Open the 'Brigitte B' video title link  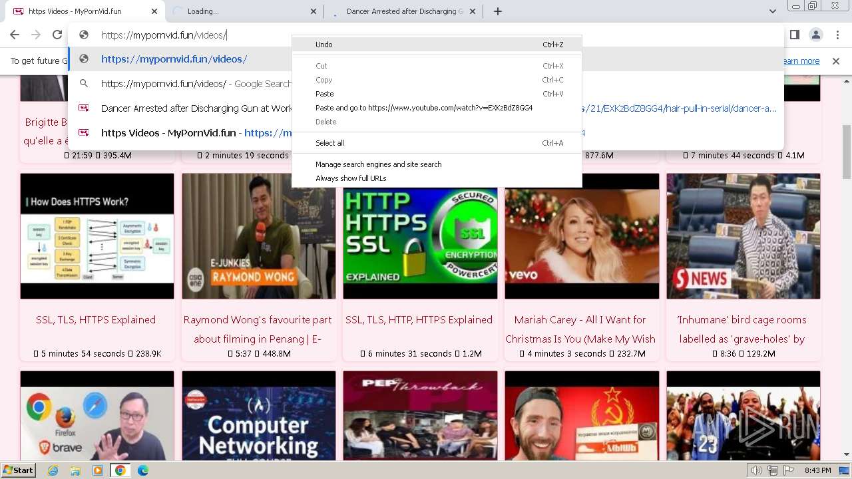45,132
